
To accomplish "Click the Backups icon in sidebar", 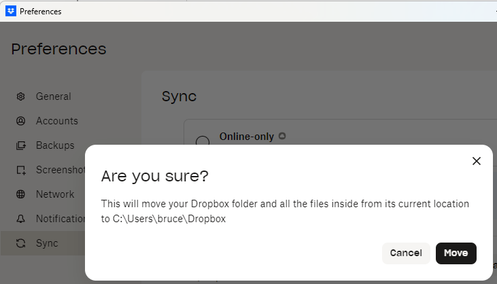I will click(21, 145).
